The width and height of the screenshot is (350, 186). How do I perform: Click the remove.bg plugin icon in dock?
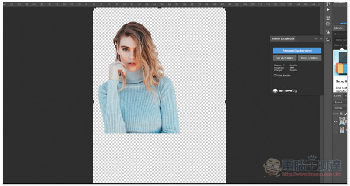coord(328,40)
